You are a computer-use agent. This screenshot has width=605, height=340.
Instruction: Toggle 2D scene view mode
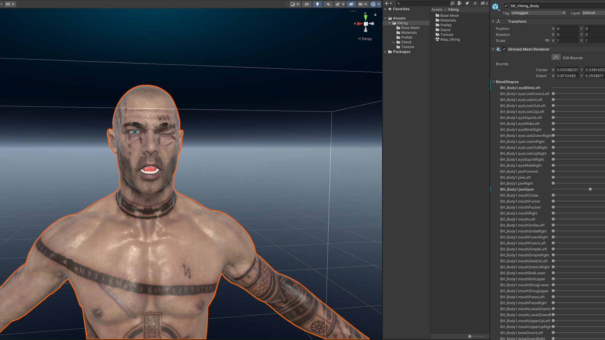tap(306, 4)
